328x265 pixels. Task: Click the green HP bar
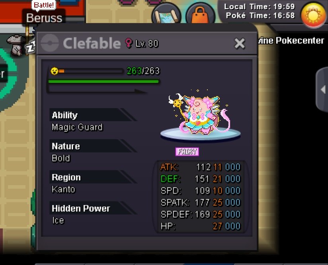pyautogui.click(x=104, y=81)
